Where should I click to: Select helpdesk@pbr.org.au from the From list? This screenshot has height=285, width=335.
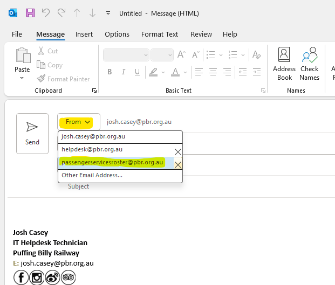tap(116, 150)
